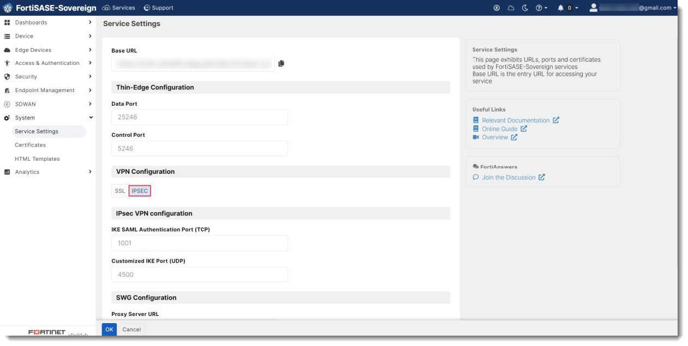Click the download icon in the top bar
Viewport: 688px width, 346px height.
pos(496,8)
